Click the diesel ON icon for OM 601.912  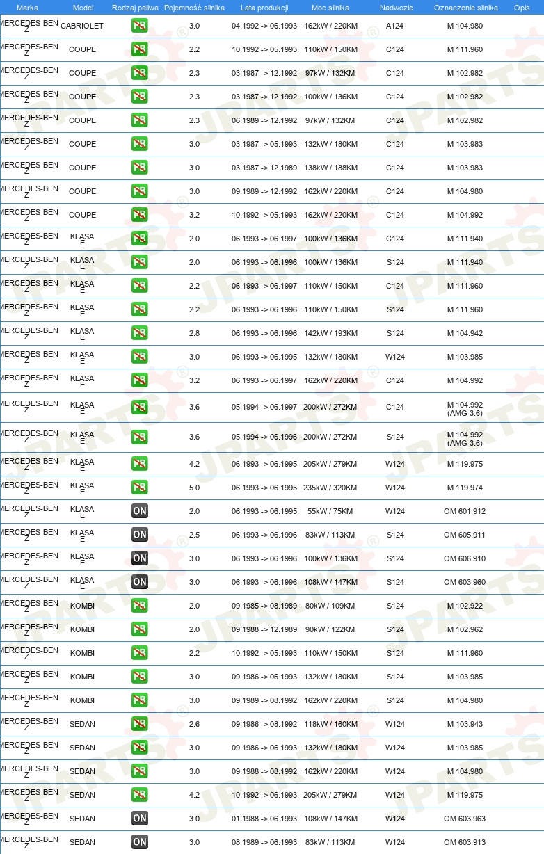point(140,511)
